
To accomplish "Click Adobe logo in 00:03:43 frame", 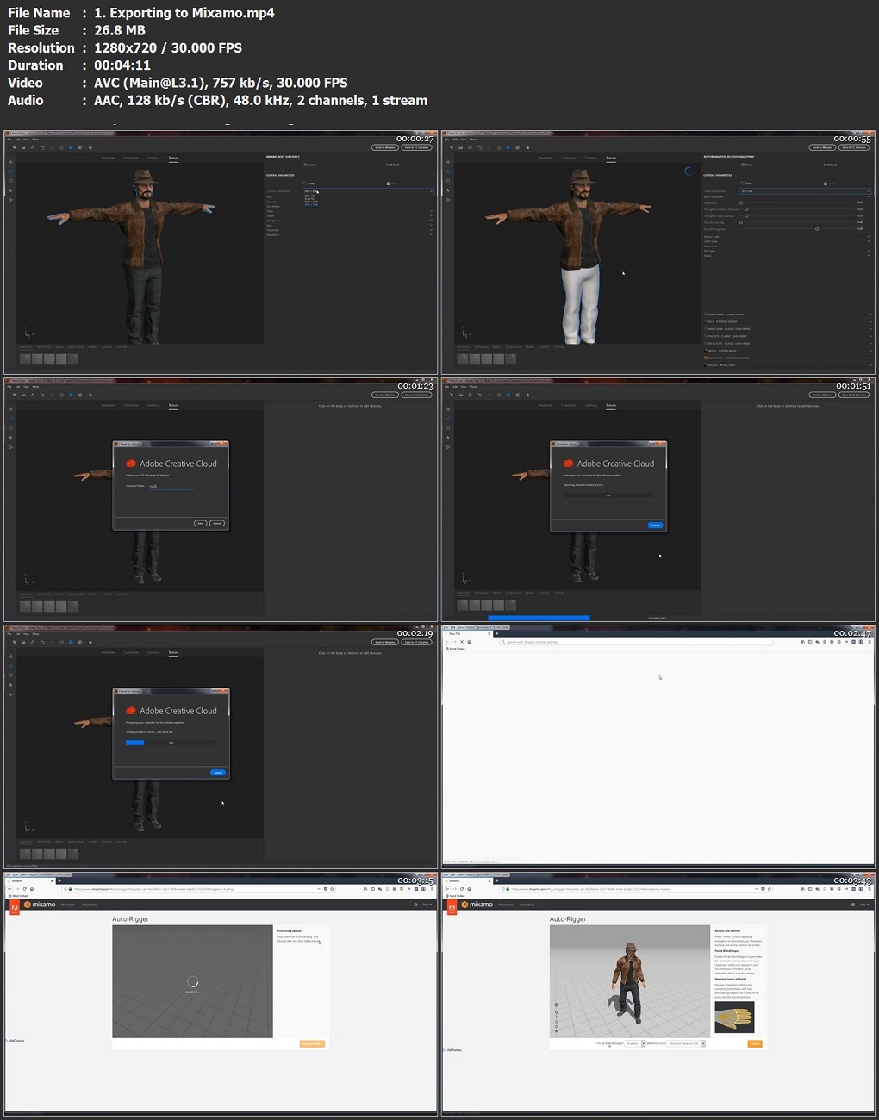I will coord(452,906).
